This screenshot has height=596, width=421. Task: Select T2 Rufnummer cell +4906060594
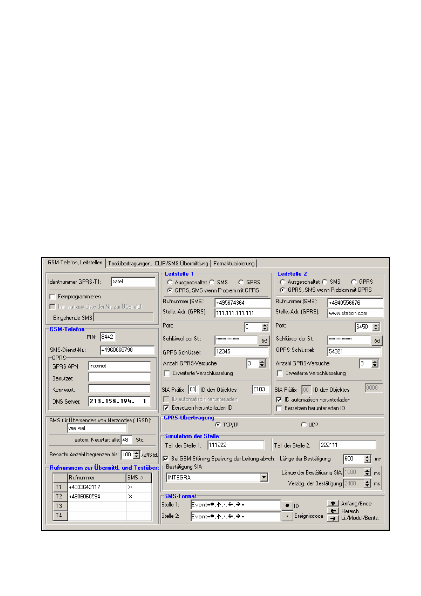click(97, 497)
